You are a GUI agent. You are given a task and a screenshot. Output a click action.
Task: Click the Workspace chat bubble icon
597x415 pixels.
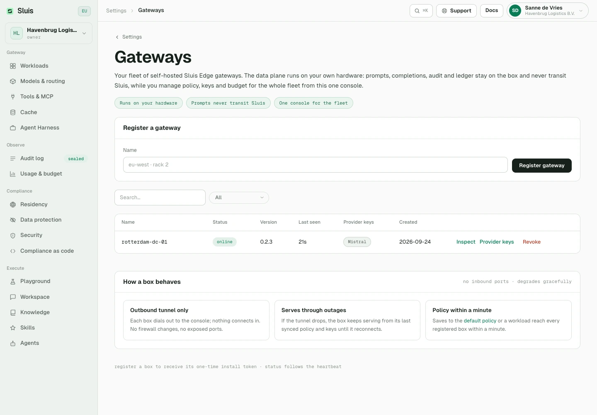(13, 297)
